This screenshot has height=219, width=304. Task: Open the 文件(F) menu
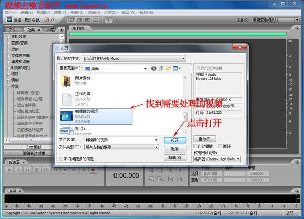click(11, 12)
